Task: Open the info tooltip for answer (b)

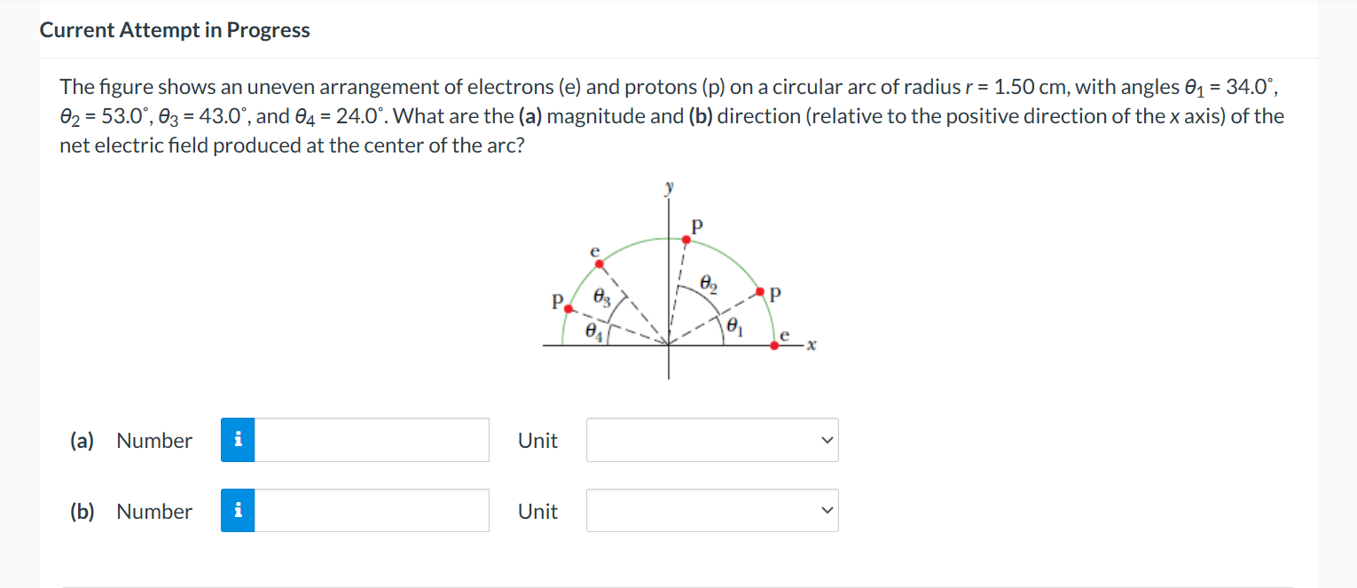Action: pyautogui.click(x=237, y=511)
